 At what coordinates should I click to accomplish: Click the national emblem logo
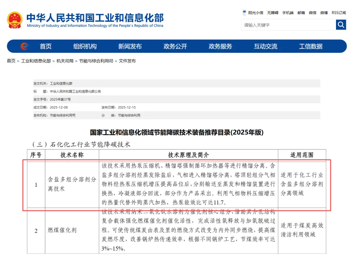15,20
